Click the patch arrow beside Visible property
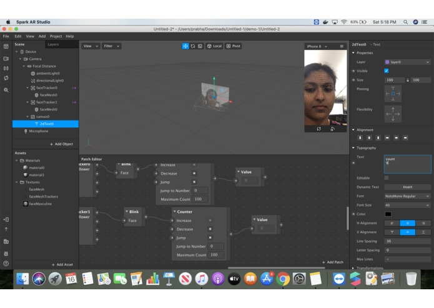The height and width of the screenshot is (308, 434). [x=353, y=71]
